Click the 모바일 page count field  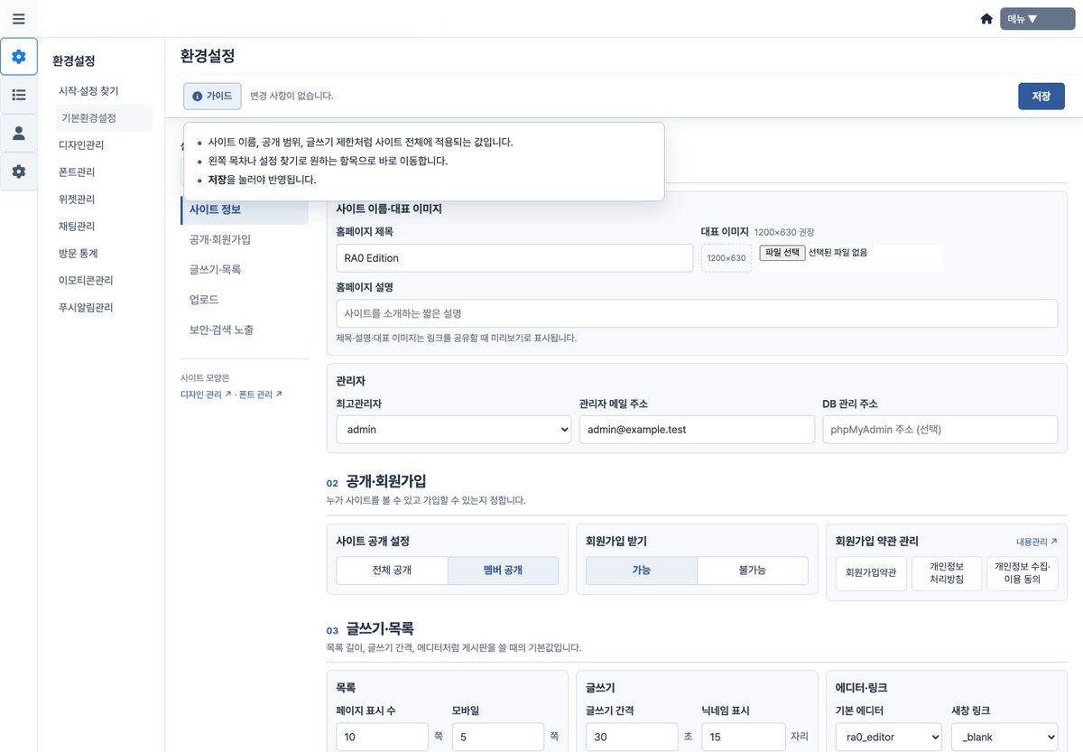[x=498, y=737]
